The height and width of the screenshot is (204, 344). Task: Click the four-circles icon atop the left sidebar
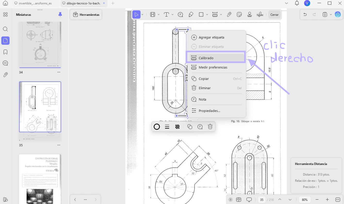coord(5,14)
